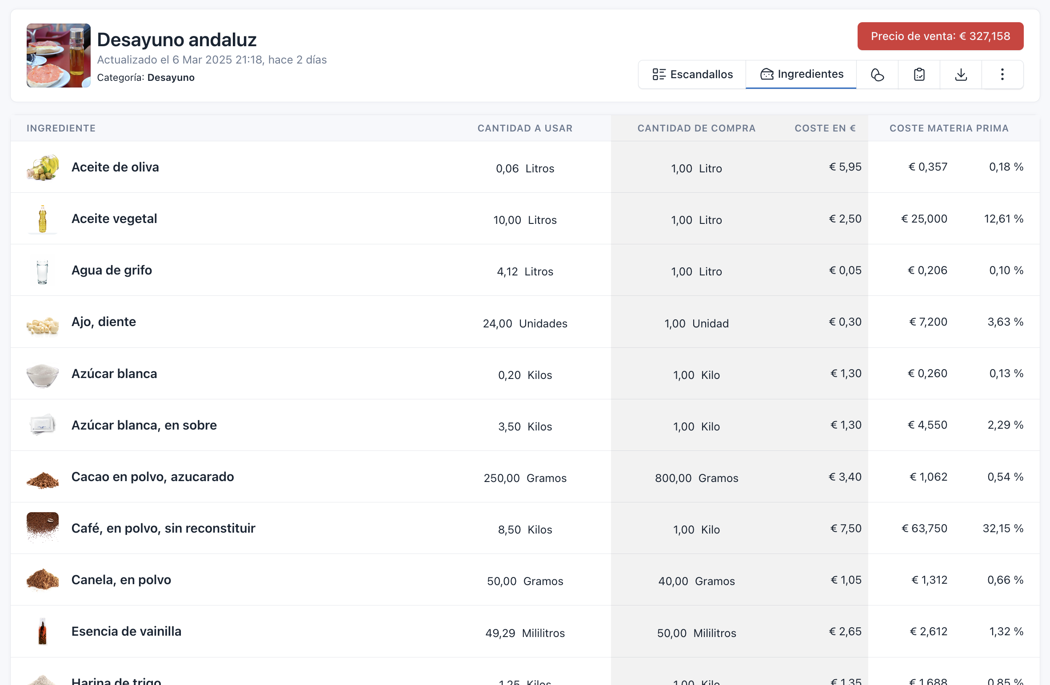Click the 800,00 Gramos purchase quantity
This screenshot has height=685, width=1050.
[x=696, y=478]
